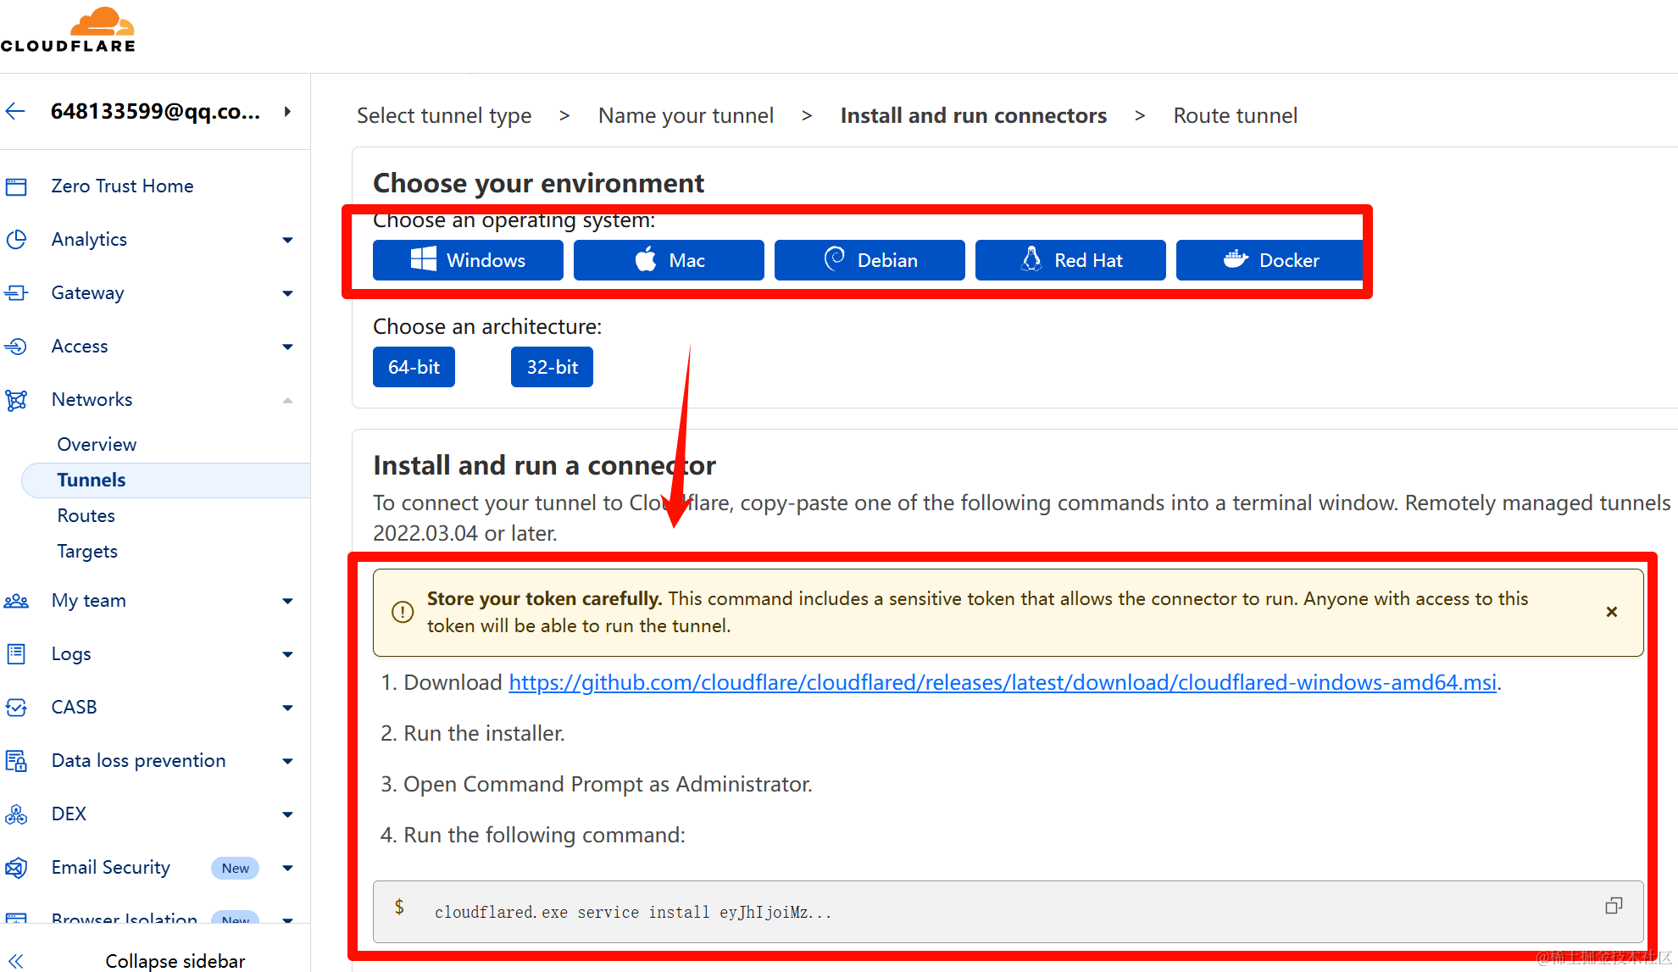The image size is (1678, 972).
Task: Dismiss the token warning banner
Action: point(1611,612)
